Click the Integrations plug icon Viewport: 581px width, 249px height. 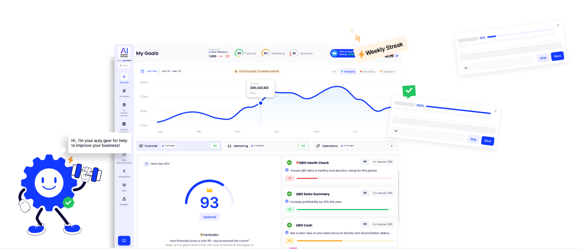click(x=124, y=171)
